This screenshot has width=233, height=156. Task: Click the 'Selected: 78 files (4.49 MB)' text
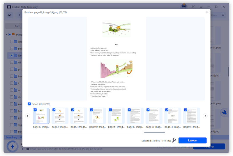coord(156,141)
